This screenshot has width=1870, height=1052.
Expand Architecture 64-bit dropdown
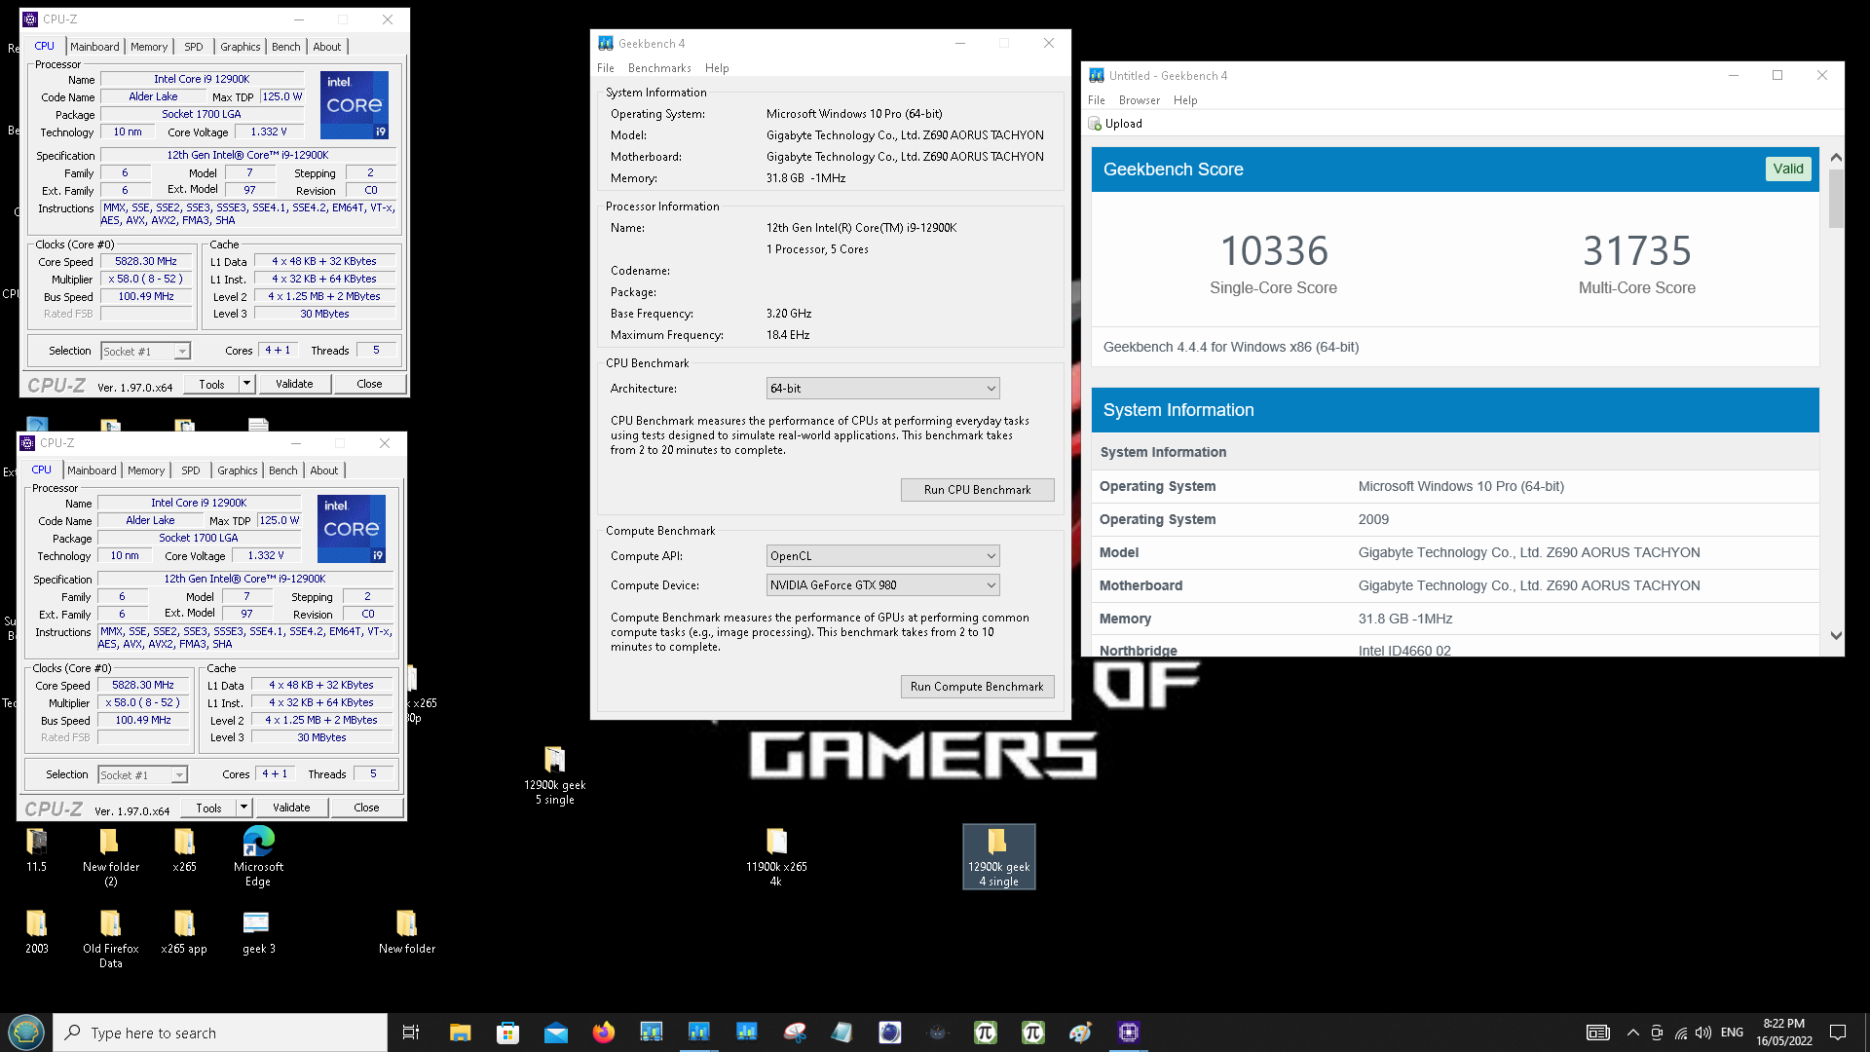pos(882,389)
